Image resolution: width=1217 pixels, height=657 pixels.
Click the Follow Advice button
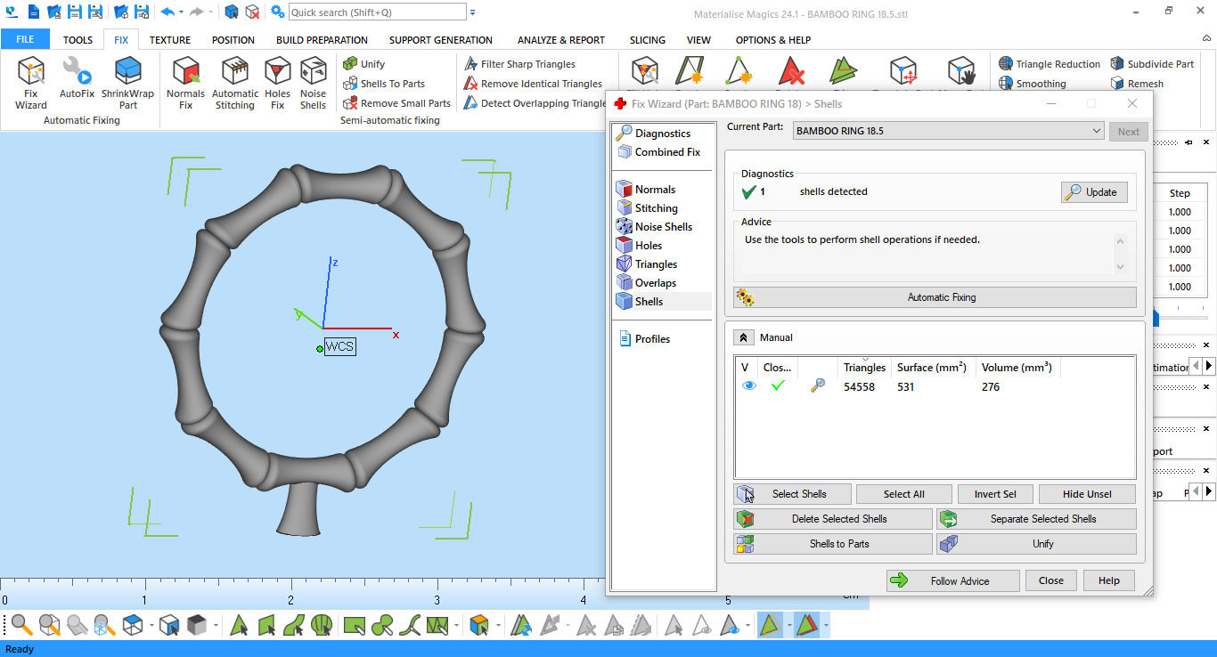coord(952,580)
